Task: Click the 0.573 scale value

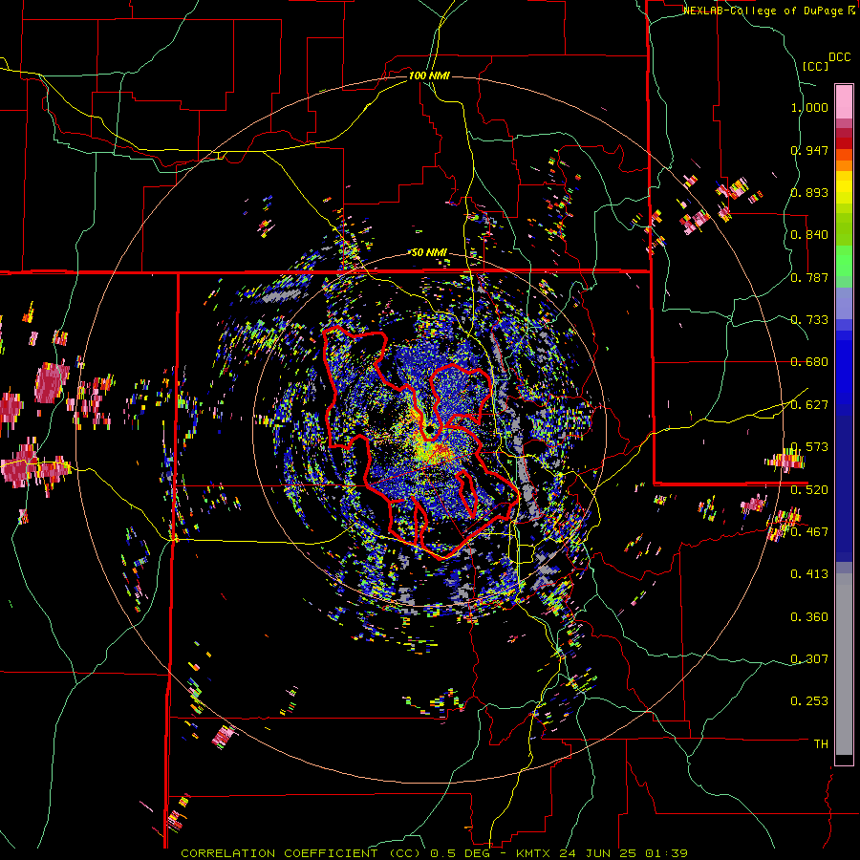Action: (x=809, y=447)
